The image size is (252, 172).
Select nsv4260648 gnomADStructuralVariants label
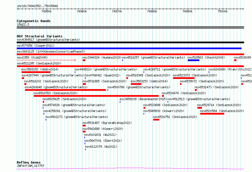[x=56, y=87]
